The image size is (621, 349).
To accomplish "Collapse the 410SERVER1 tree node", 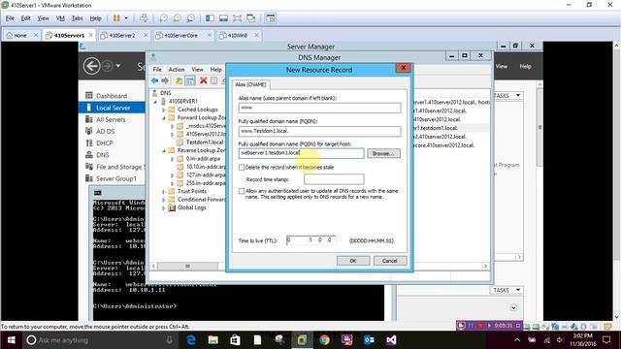I will (x=155, y=101).
